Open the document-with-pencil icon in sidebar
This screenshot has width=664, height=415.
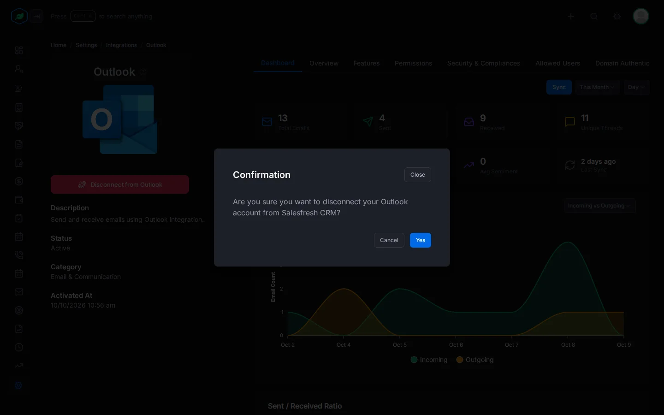(19, 163)
